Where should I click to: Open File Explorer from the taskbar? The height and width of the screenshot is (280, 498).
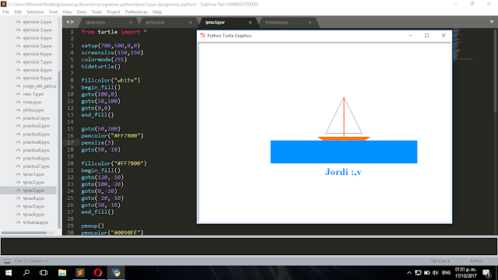coord(62,273)
